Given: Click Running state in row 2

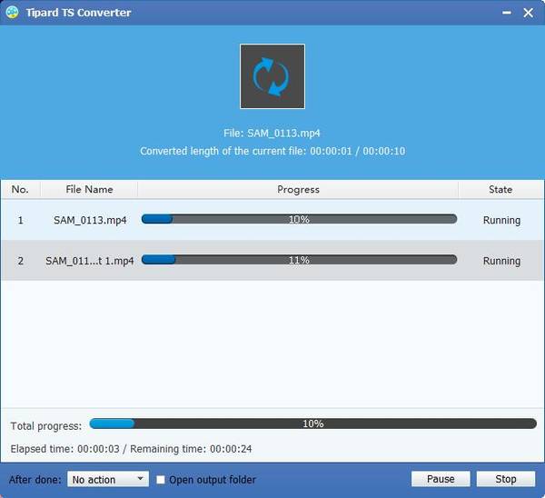Looking at the screenshot, I should pyautogui.click(x=501, y=261).
